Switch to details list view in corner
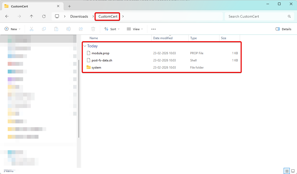This screenshot has height=174, width=297. [x=286, y=171]
